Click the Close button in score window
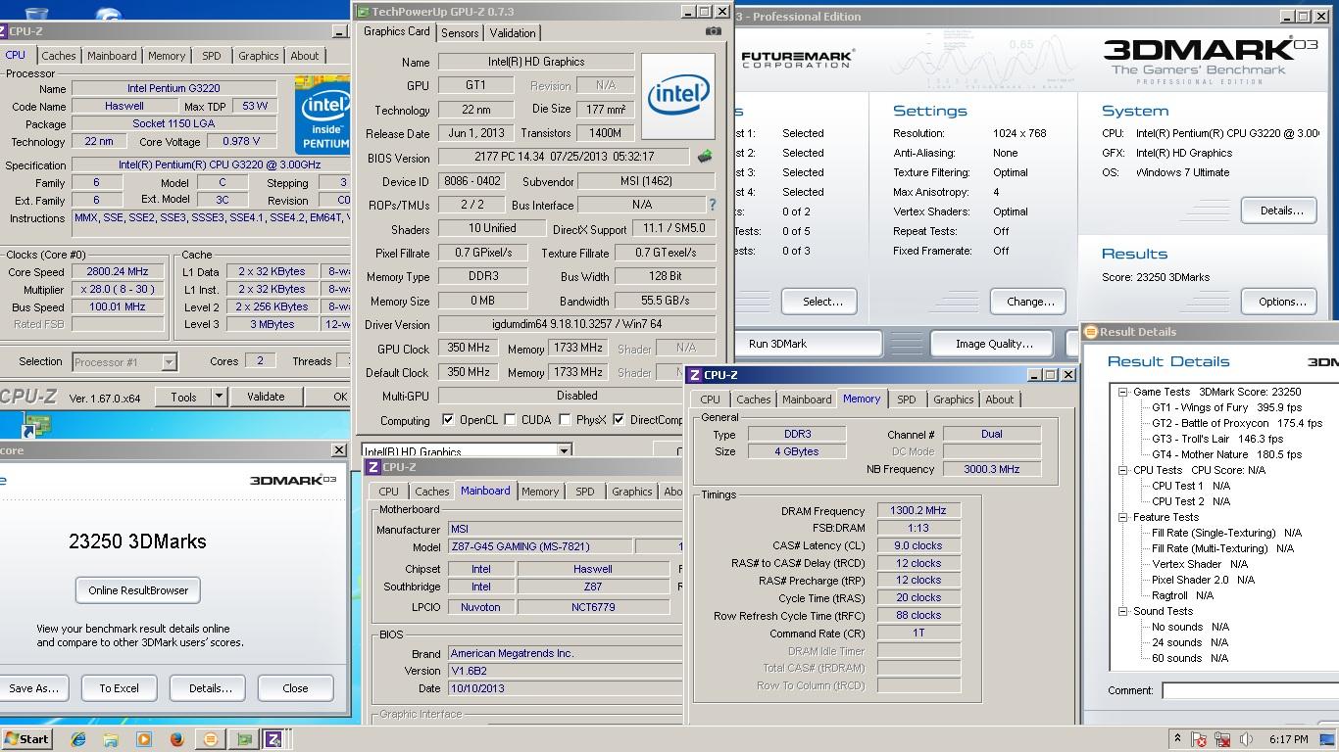1339x752 pixels. tap(295, 688)
